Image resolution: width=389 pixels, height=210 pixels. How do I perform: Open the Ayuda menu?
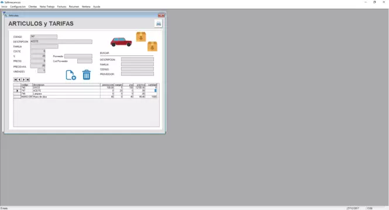point(97,6)
